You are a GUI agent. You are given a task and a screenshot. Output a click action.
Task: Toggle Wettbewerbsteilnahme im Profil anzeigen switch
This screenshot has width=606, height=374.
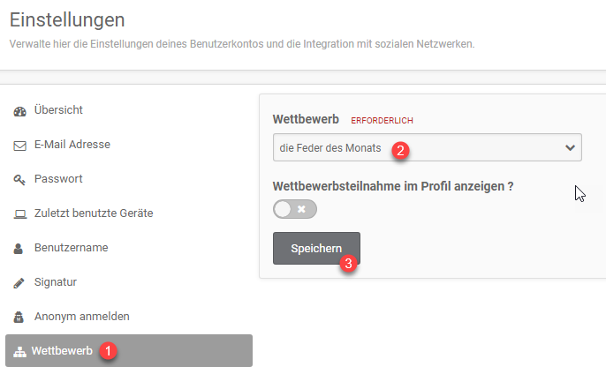pos(295,209)
